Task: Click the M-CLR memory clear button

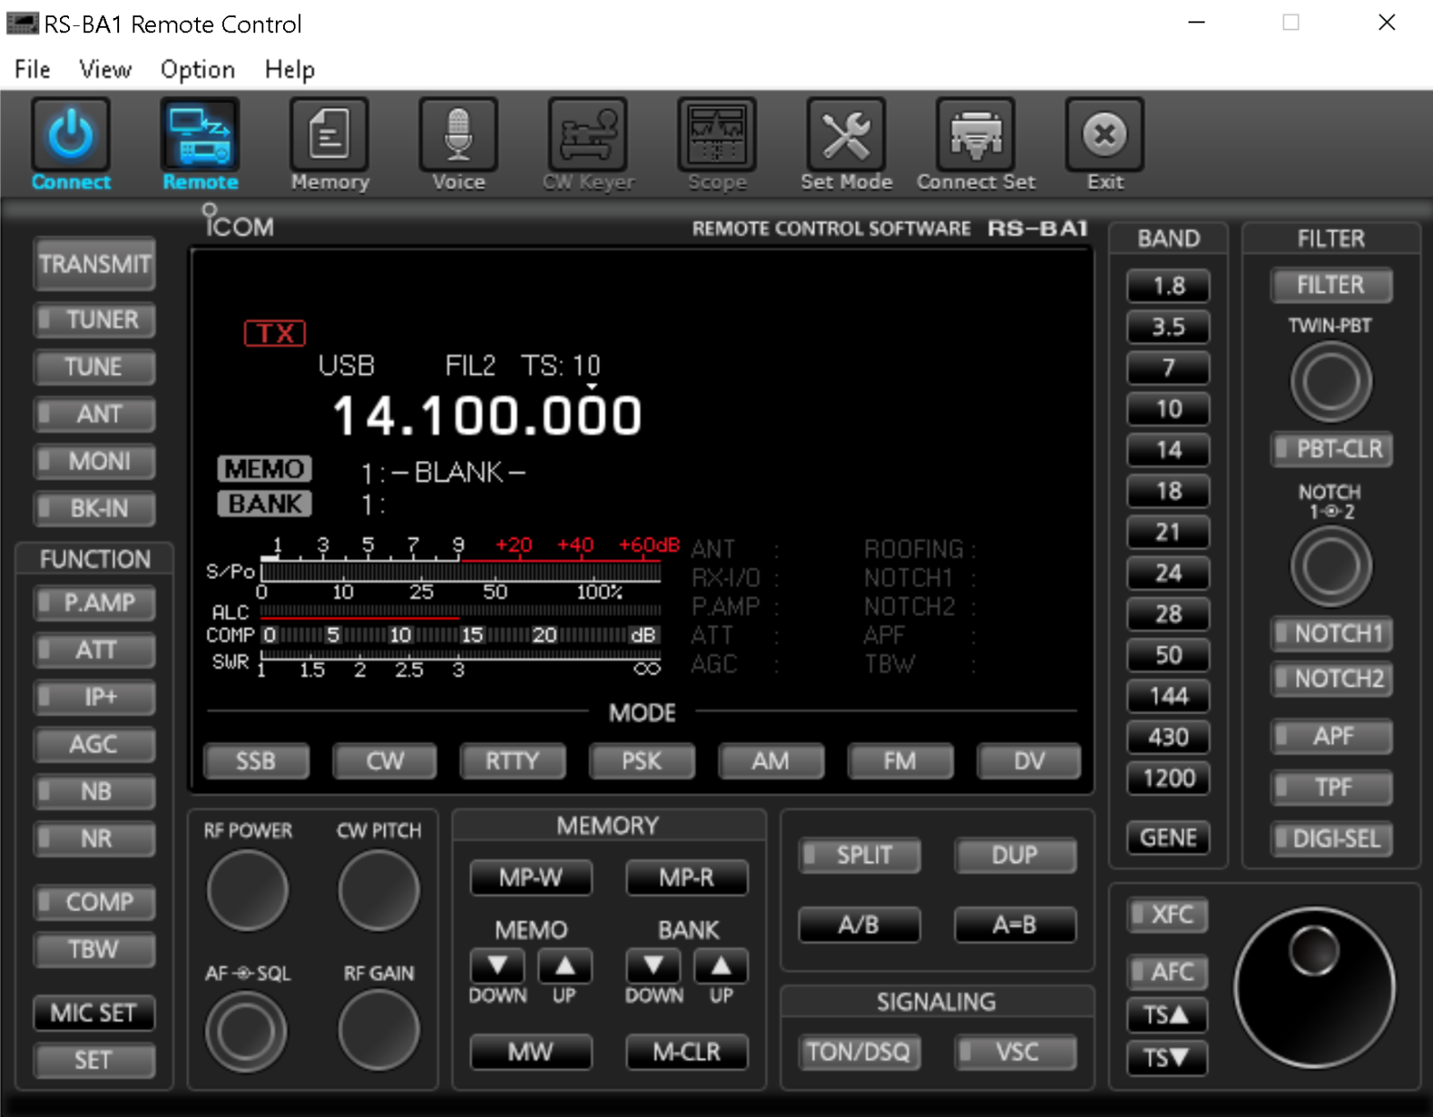Action: 687,1052
